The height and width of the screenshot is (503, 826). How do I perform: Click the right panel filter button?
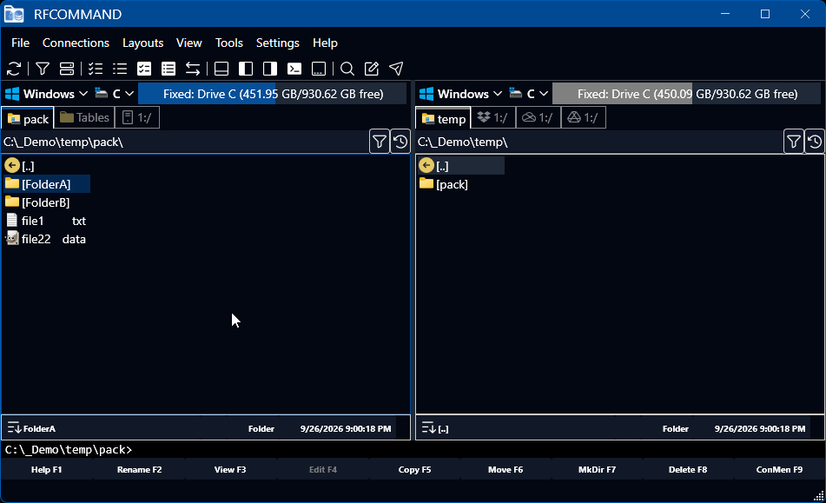(x=793, y=142)
